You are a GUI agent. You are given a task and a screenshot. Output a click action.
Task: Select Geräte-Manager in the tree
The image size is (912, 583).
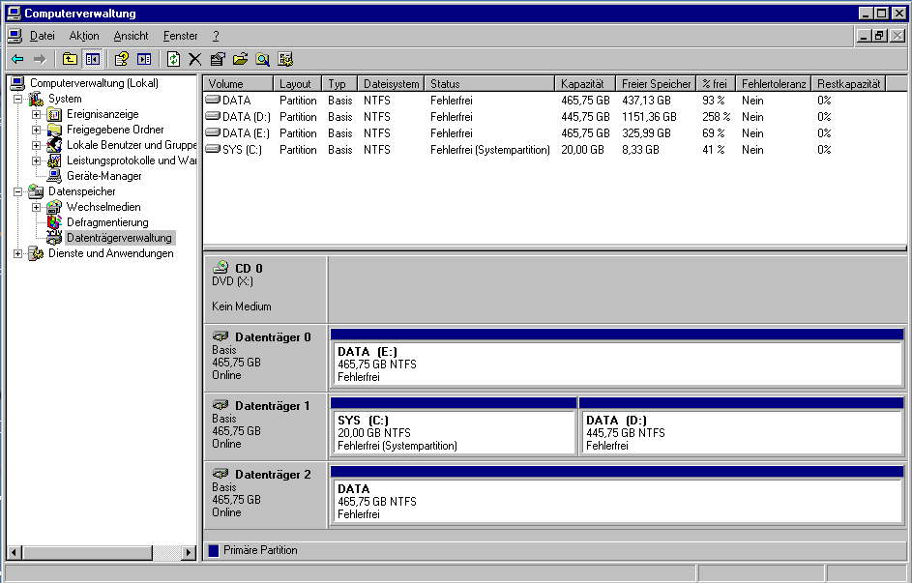pos(103,176)
